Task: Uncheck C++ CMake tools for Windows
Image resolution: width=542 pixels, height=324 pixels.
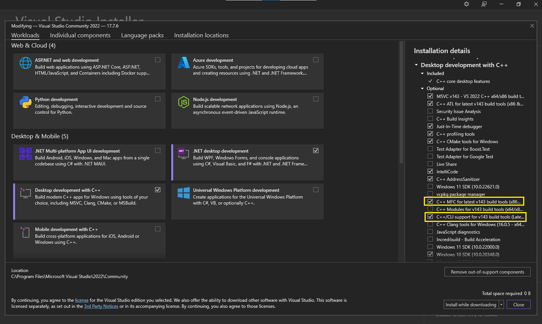Action: click(x=430, y=141)
